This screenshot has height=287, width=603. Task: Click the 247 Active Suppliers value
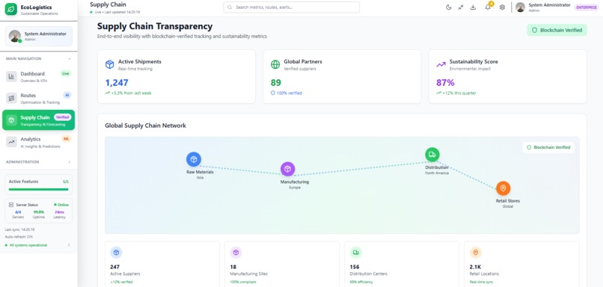point(115,267)
